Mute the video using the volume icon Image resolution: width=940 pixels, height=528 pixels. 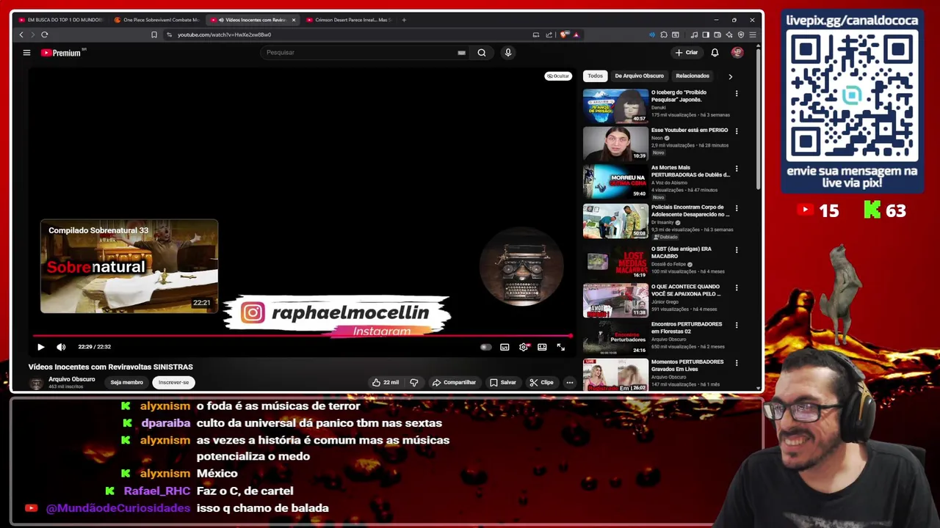(x=61, y=347)
